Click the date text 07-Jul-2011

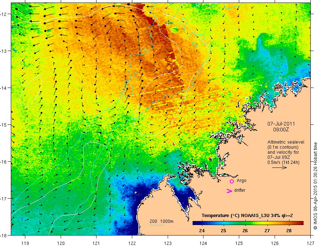[x=281, y=124]
